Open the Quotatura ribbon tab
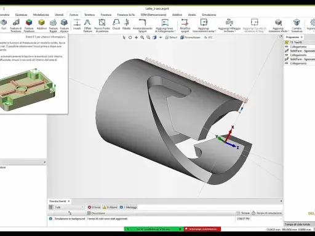 [21, 15]
